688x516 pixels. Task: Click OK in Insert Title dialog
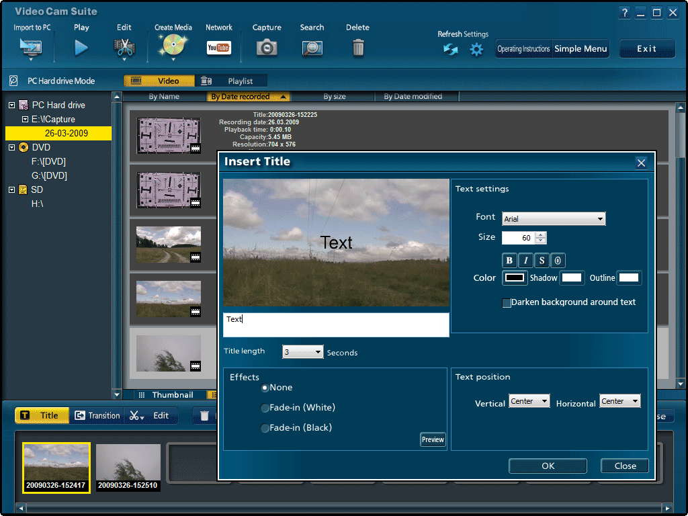[548, 466]
